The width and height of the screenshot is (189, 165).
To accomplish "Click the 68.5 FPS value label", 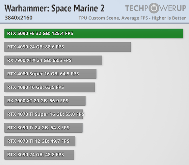I will click(x=62, y=60).
